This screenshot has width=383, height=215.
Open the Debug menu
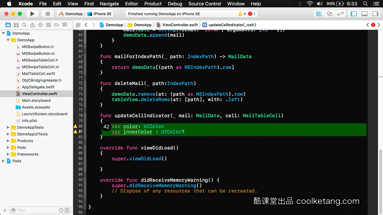(175, 4)
